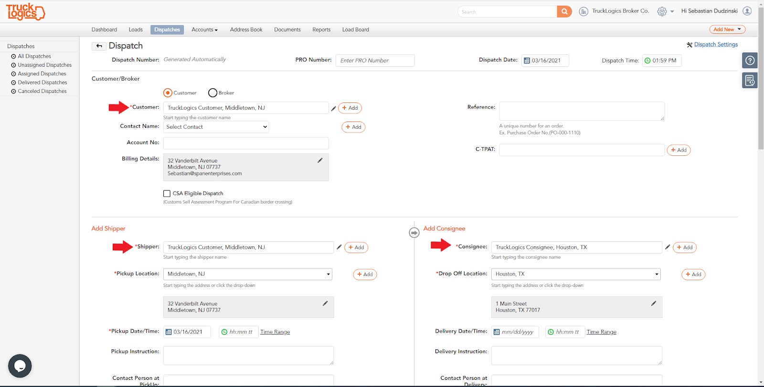Go to the Dashboard tab

tap(104, 30)
